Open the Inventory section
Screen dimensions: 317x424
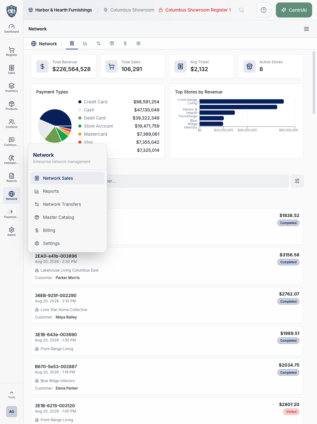coord(11,88)
